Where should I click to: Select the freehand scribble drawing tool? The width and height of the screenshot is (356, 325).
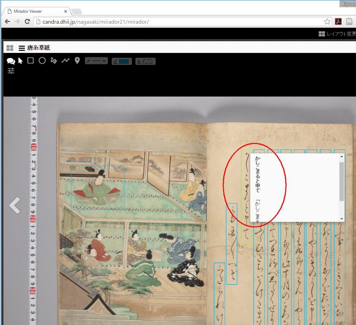[x=54, y=60]
